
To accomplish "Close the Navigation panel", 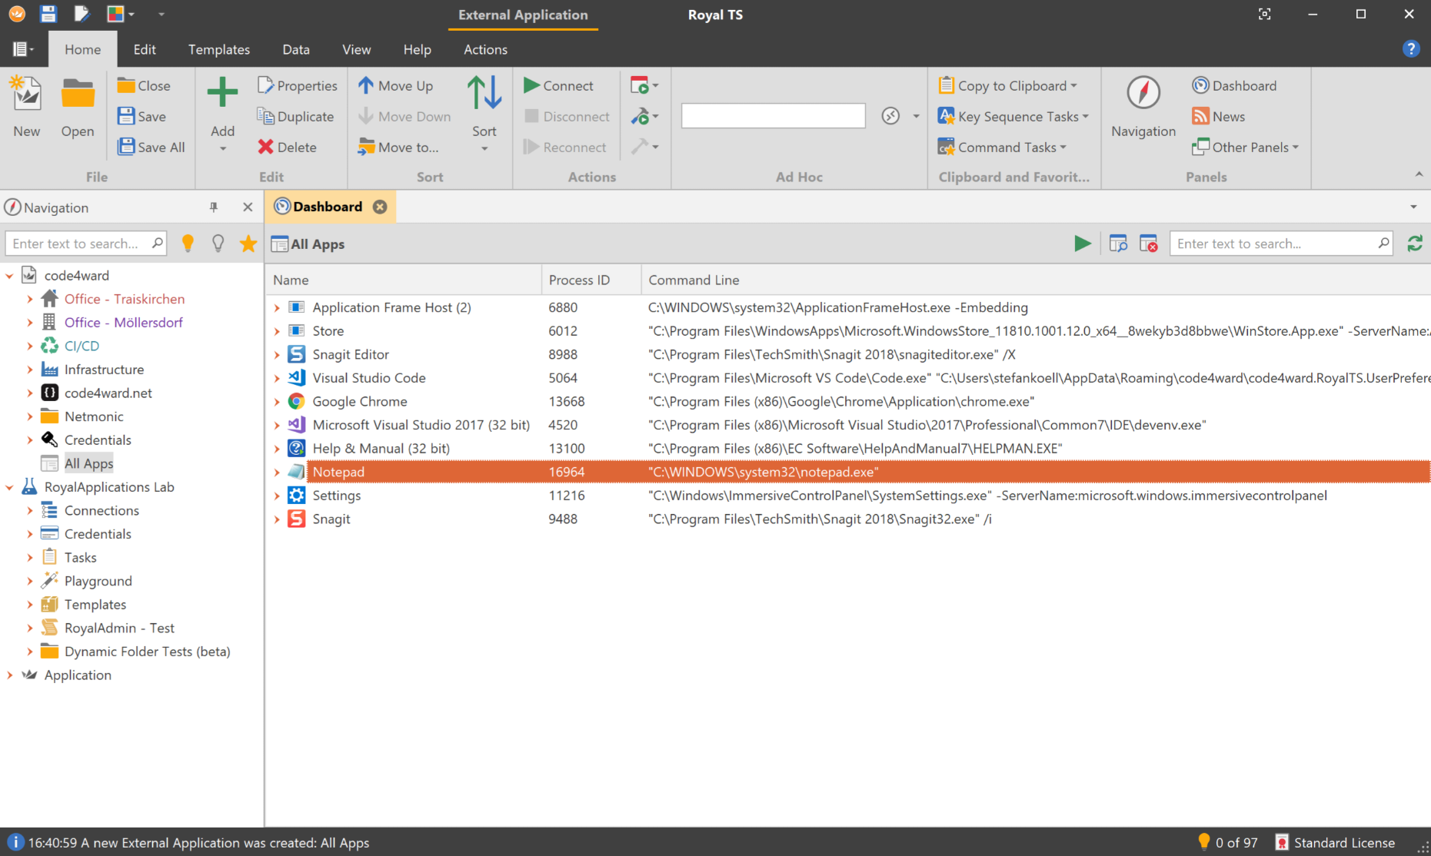I will click(x=248, y=207).
